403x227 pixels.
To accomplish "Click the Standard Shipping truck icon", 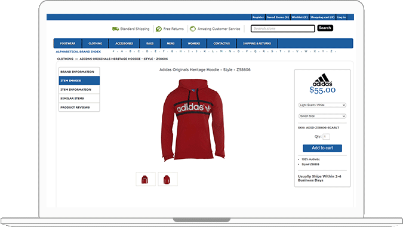I will click(x=115, y=29).
